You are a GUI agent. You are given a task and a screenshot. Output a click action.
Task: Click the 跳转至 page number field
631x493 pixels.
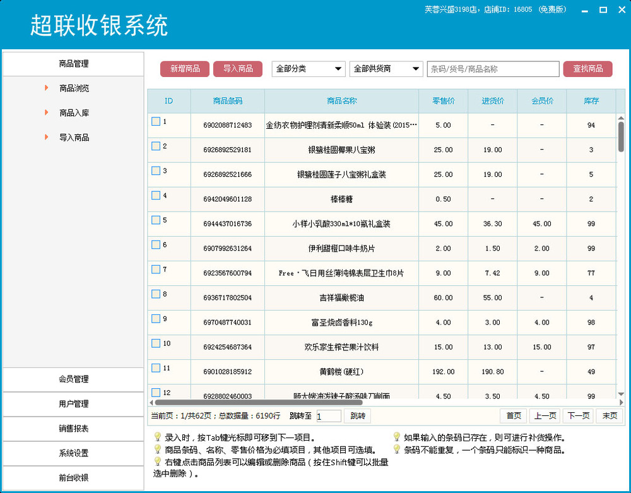329,416
